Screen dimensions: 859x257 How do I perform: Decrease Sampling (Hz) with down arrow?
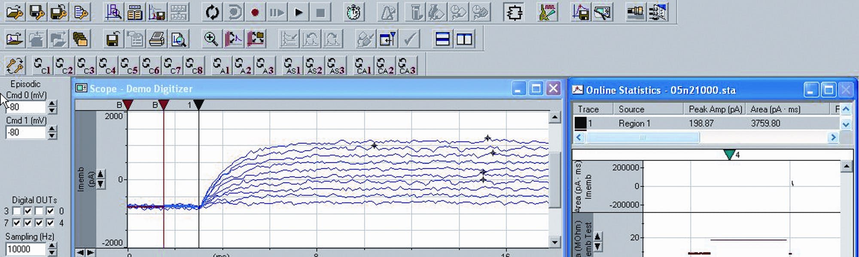click(x=52, y=252)
